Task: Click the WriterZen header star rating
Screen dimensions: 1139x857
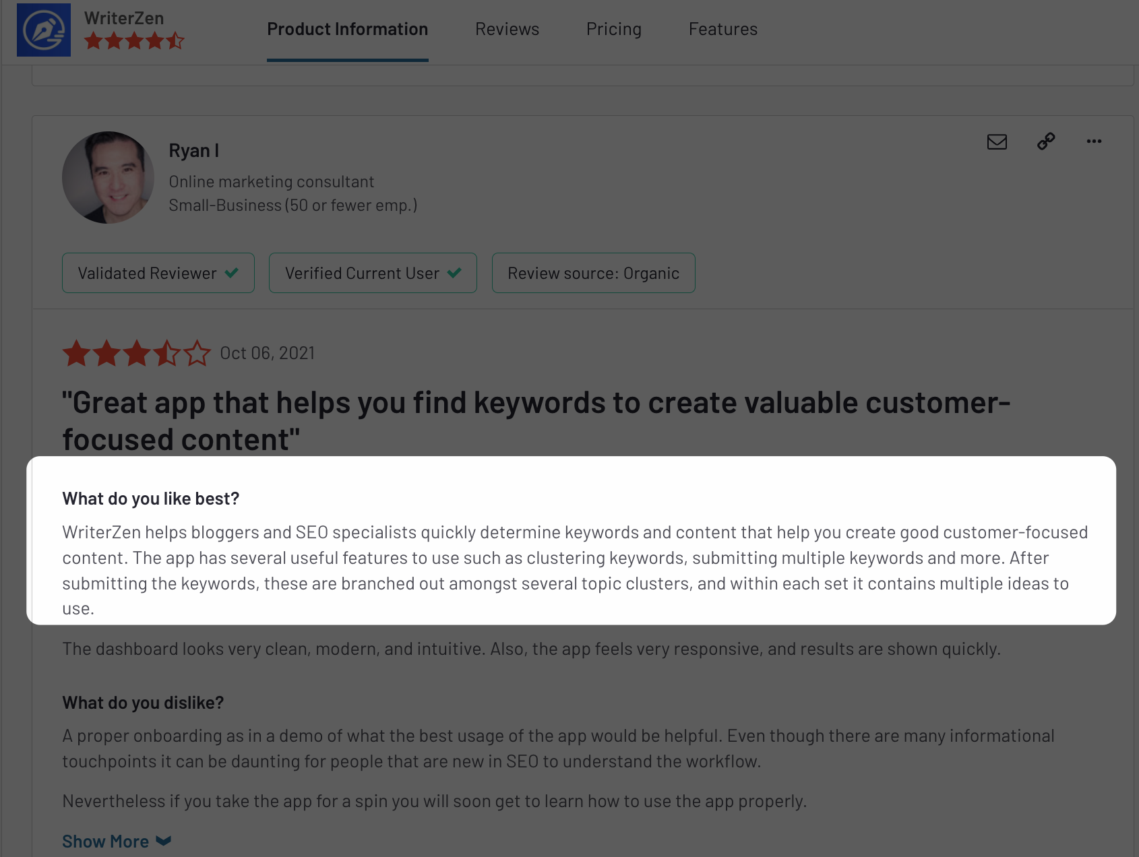Action: (134, 41)
